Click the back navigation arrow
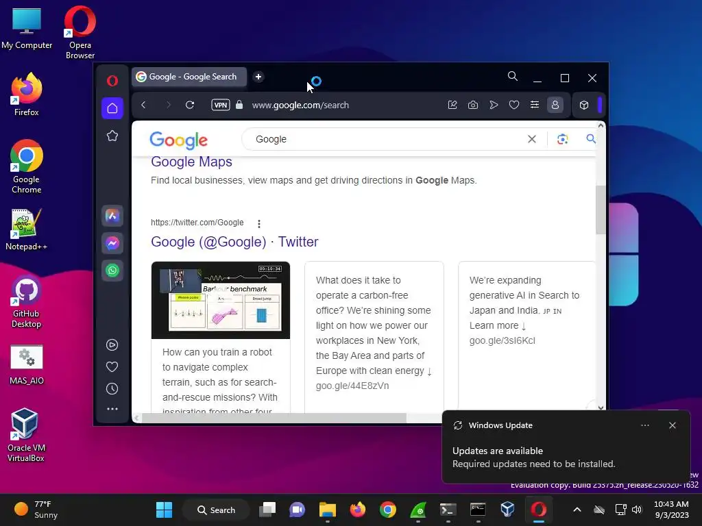This screenshot has width=702, height=526. (x=143, y=105)
